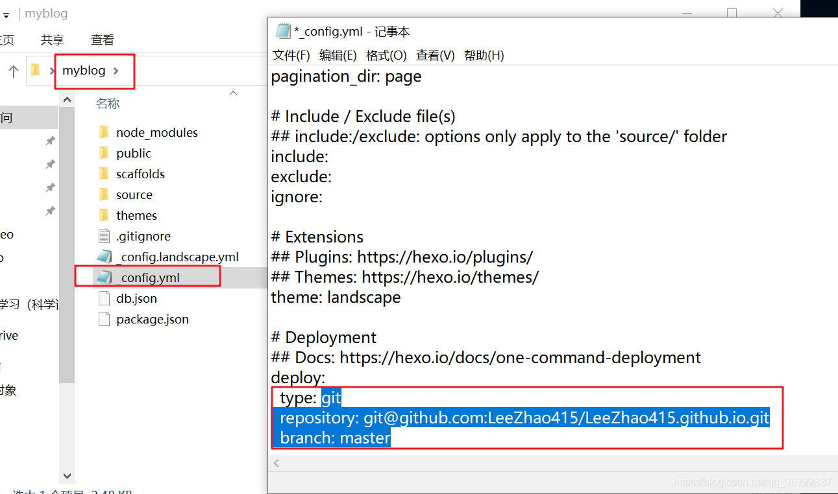The height and width of the screenshot is (494, 838).
Task: Click the scaffolds folder icon
Action: [x=104, y=174]
